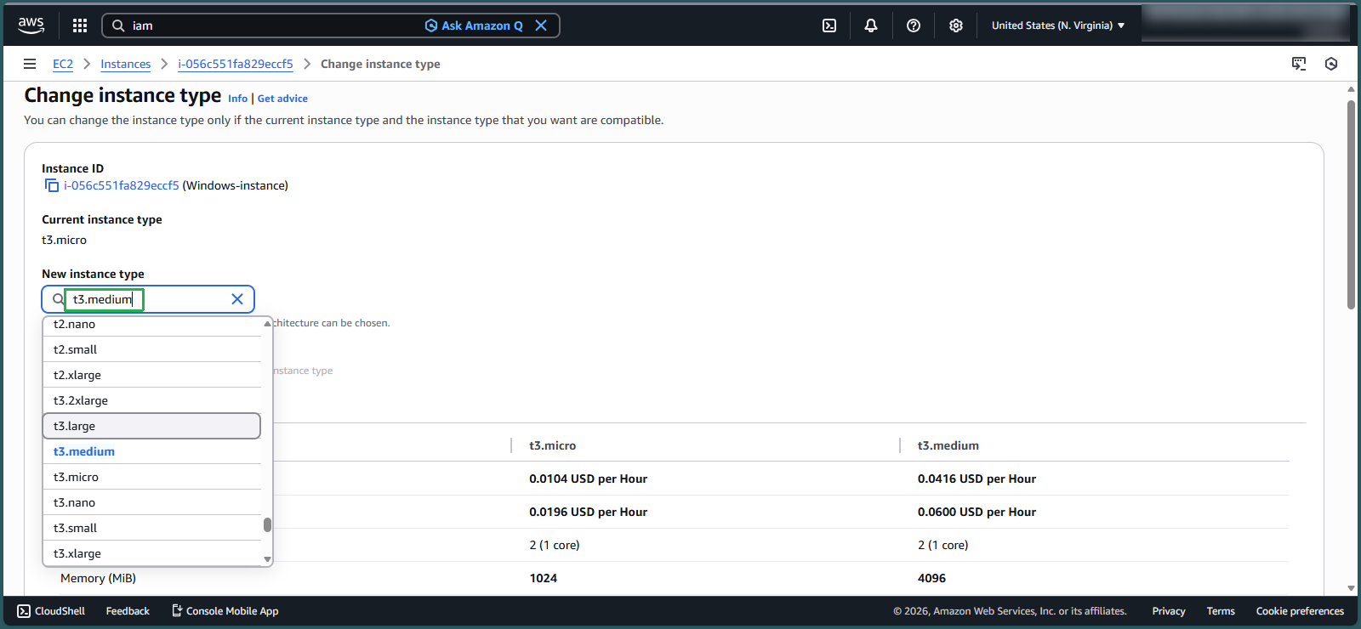This screenshot has height=629, width=1361.
Task: Open Cookie preferences
Action: [1300, 611]
